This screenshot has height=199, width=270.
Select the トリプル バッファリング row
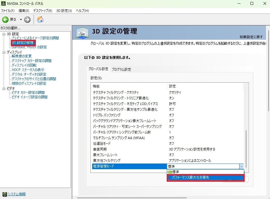point(168,115)
